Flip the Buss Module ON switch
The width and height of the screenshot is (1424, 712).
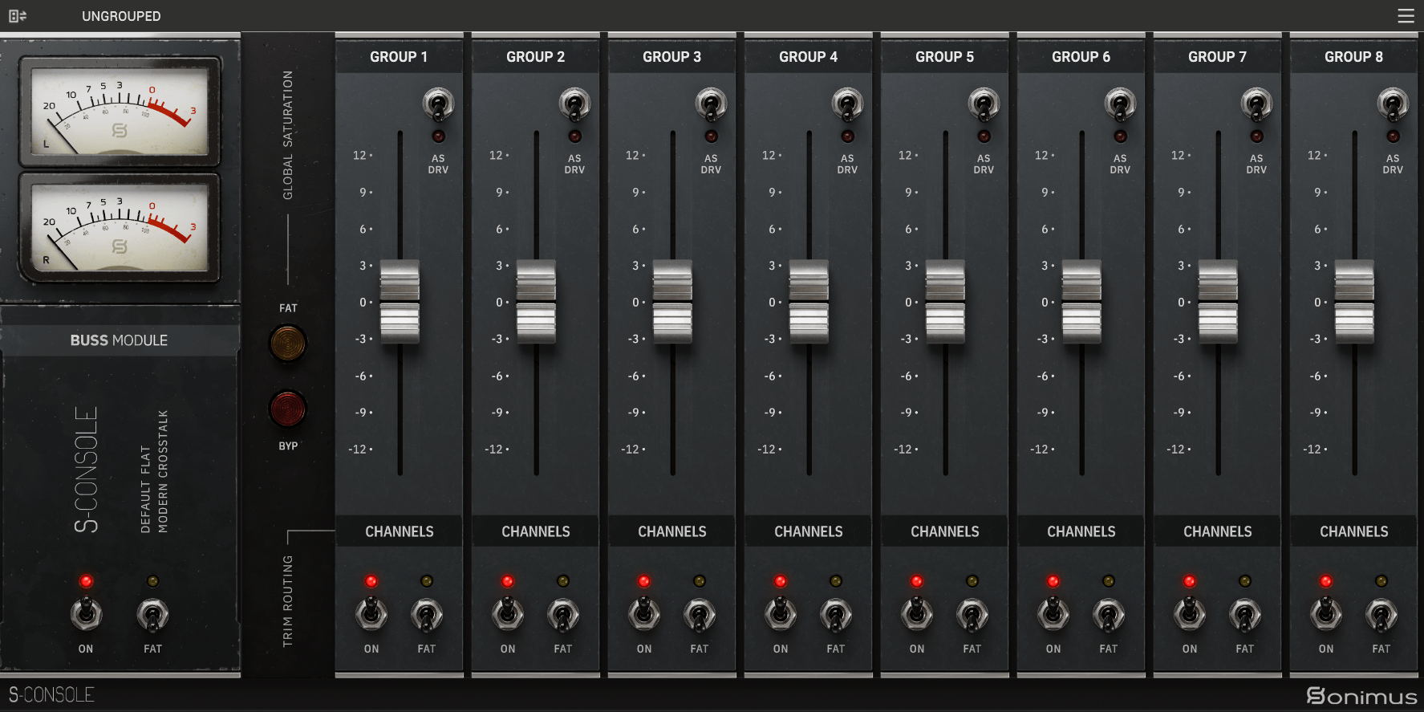pyautogui.click(x=86, y=614)
